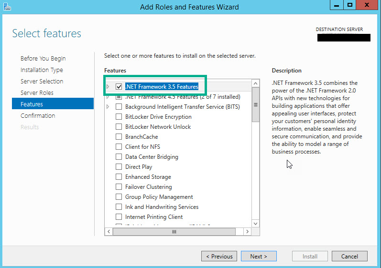Check the BitLocker Network Unlock box
This screenshot has width=381, height=268.
(x=119, y=127)
